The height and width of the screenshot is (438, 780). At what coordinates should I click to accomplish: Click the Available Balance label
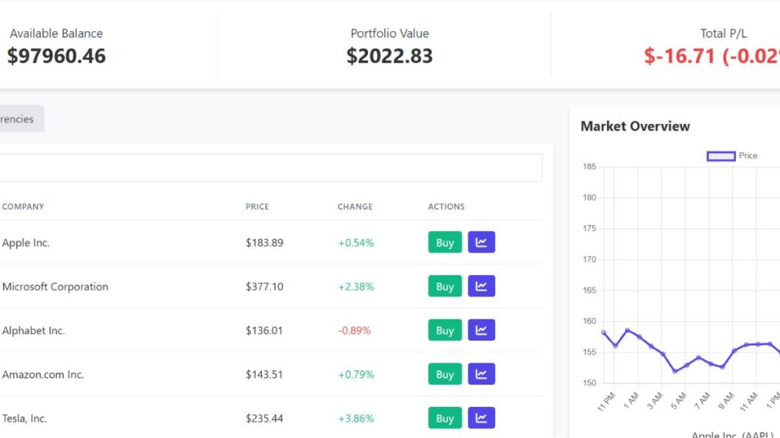(56, 33)
